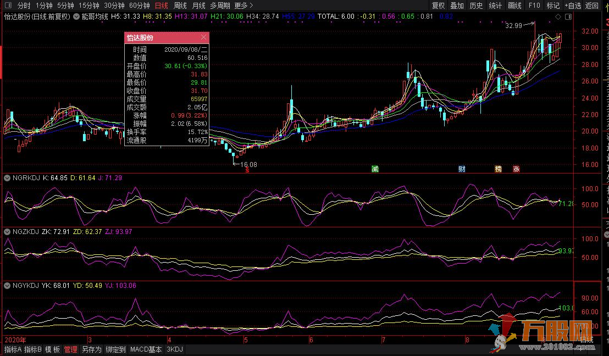Image resolution: width=609 pixels, height=356 pixels.
Task: Expand the NGZKDJ indicator menu
Action: [x=6, y=232]
